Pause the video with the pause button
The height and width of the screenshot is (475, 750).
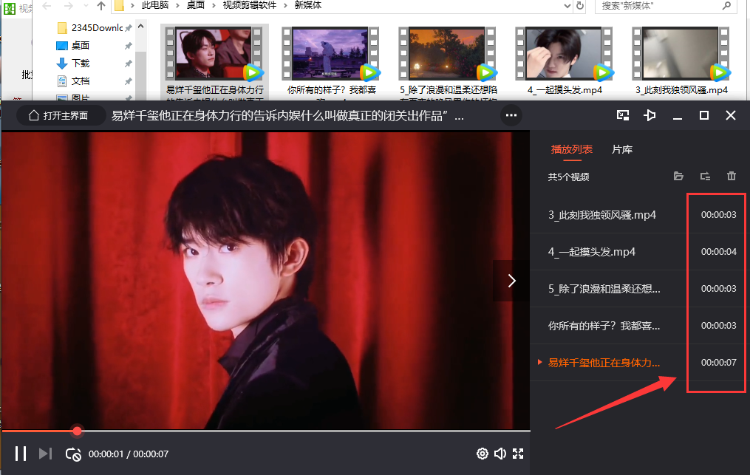pos(21,454)
